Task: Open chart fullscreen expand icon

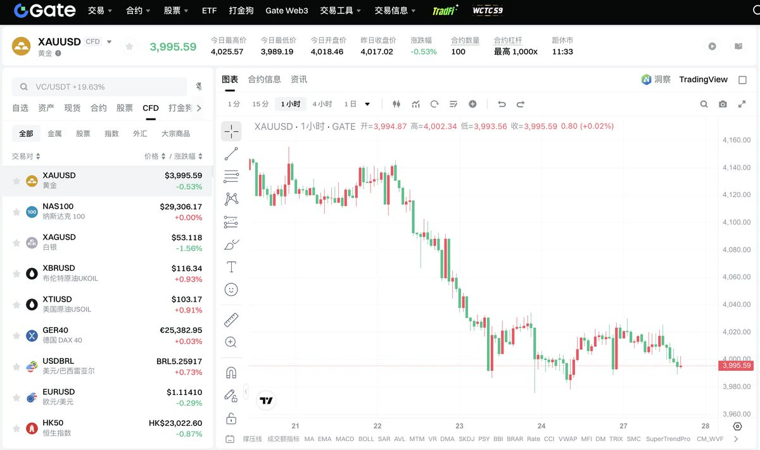Action: (742, 104)
